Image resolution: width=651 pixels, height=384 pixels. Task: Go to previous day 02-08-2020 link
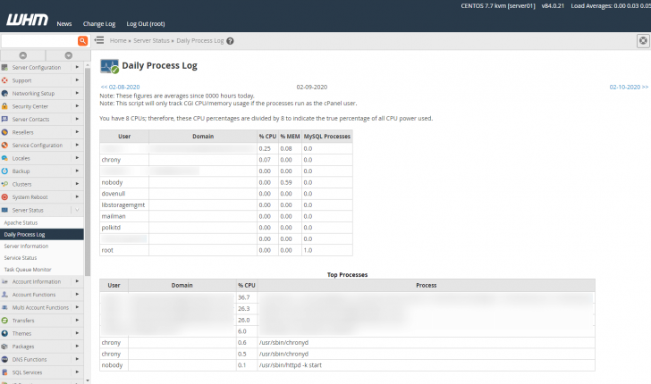click(x=120, y=87)
